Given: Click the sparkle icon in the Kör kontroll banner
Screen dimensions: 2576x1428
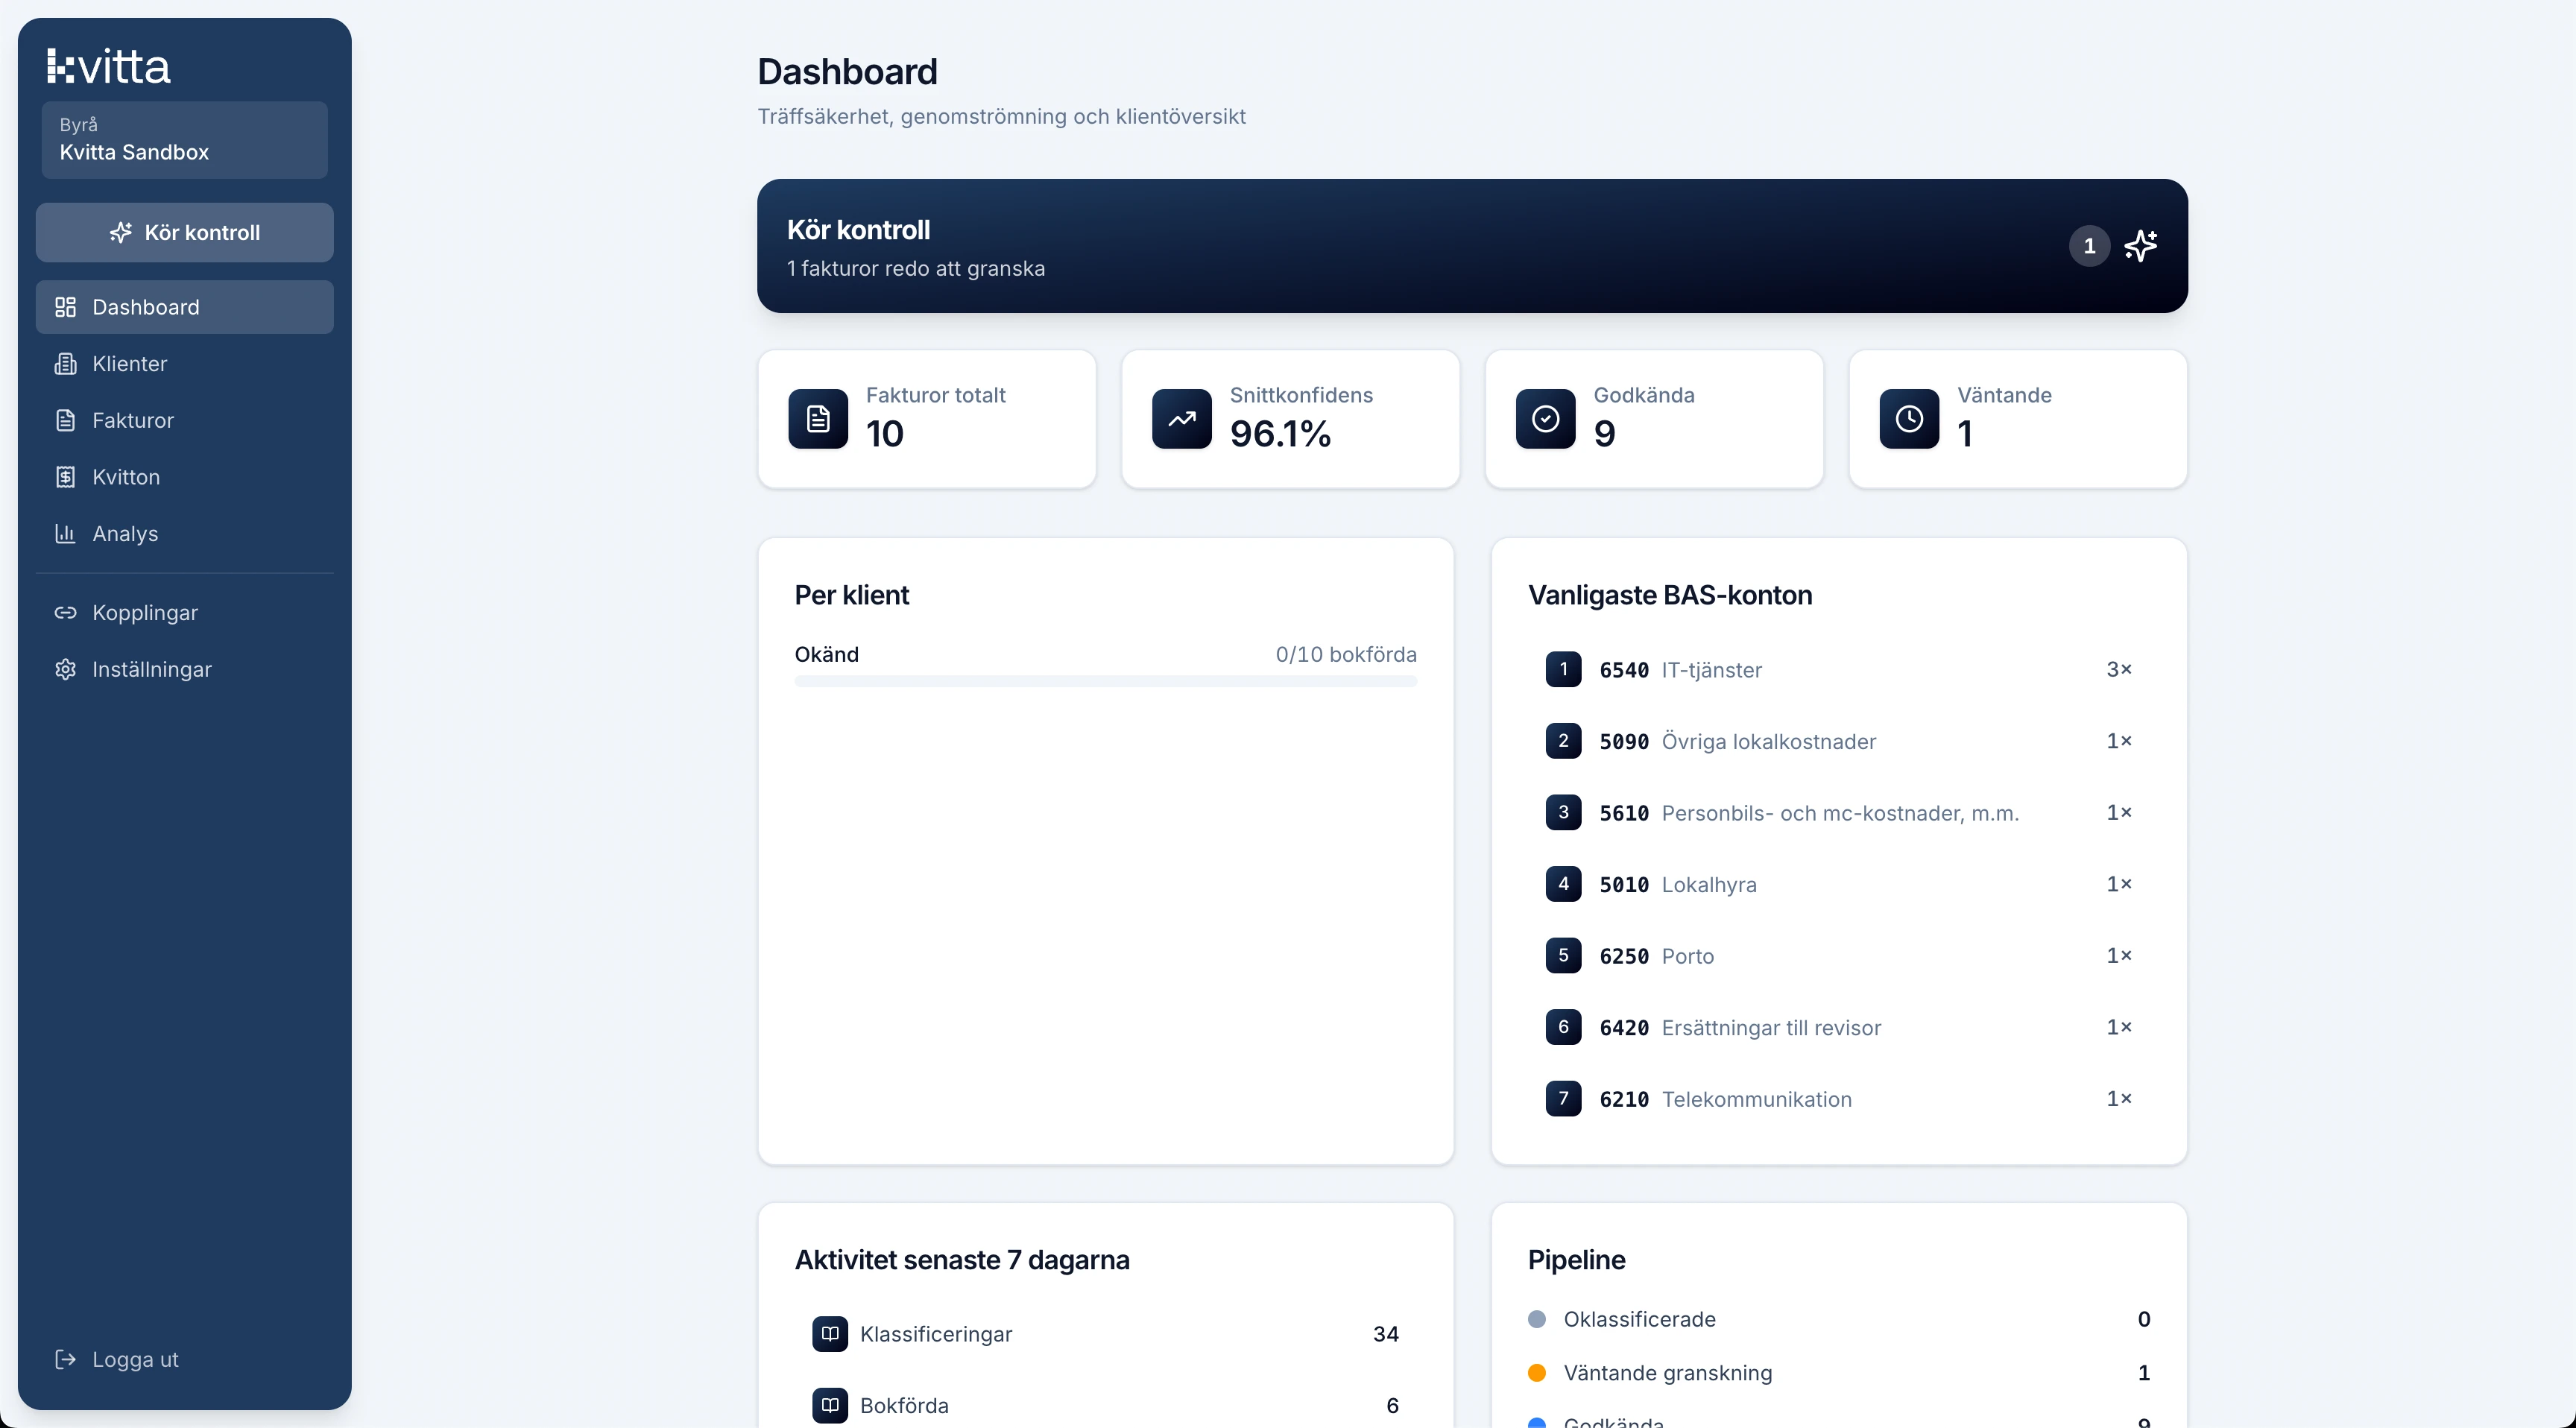Looking at the screenshot, I should coord(2141,246).
